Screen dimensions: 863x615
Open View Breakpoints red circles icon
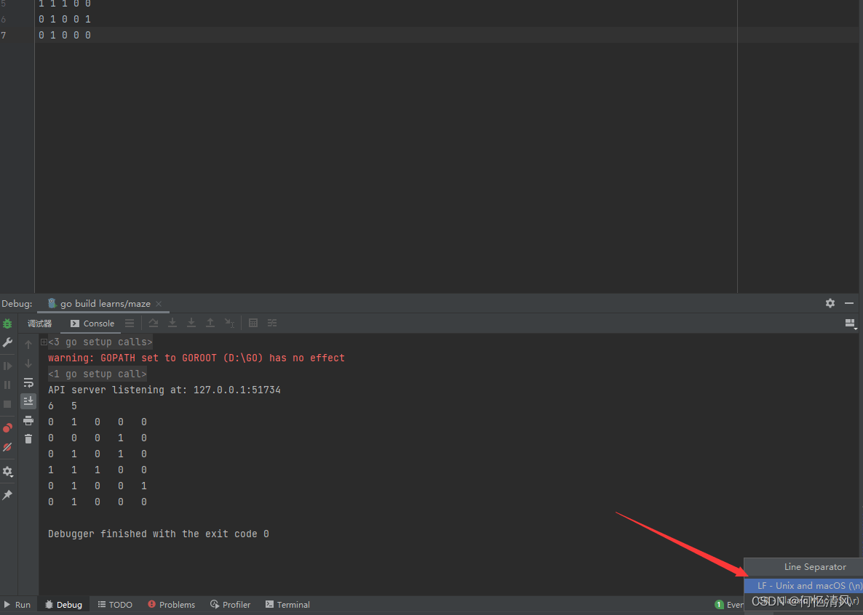click(x=8, y=428)
